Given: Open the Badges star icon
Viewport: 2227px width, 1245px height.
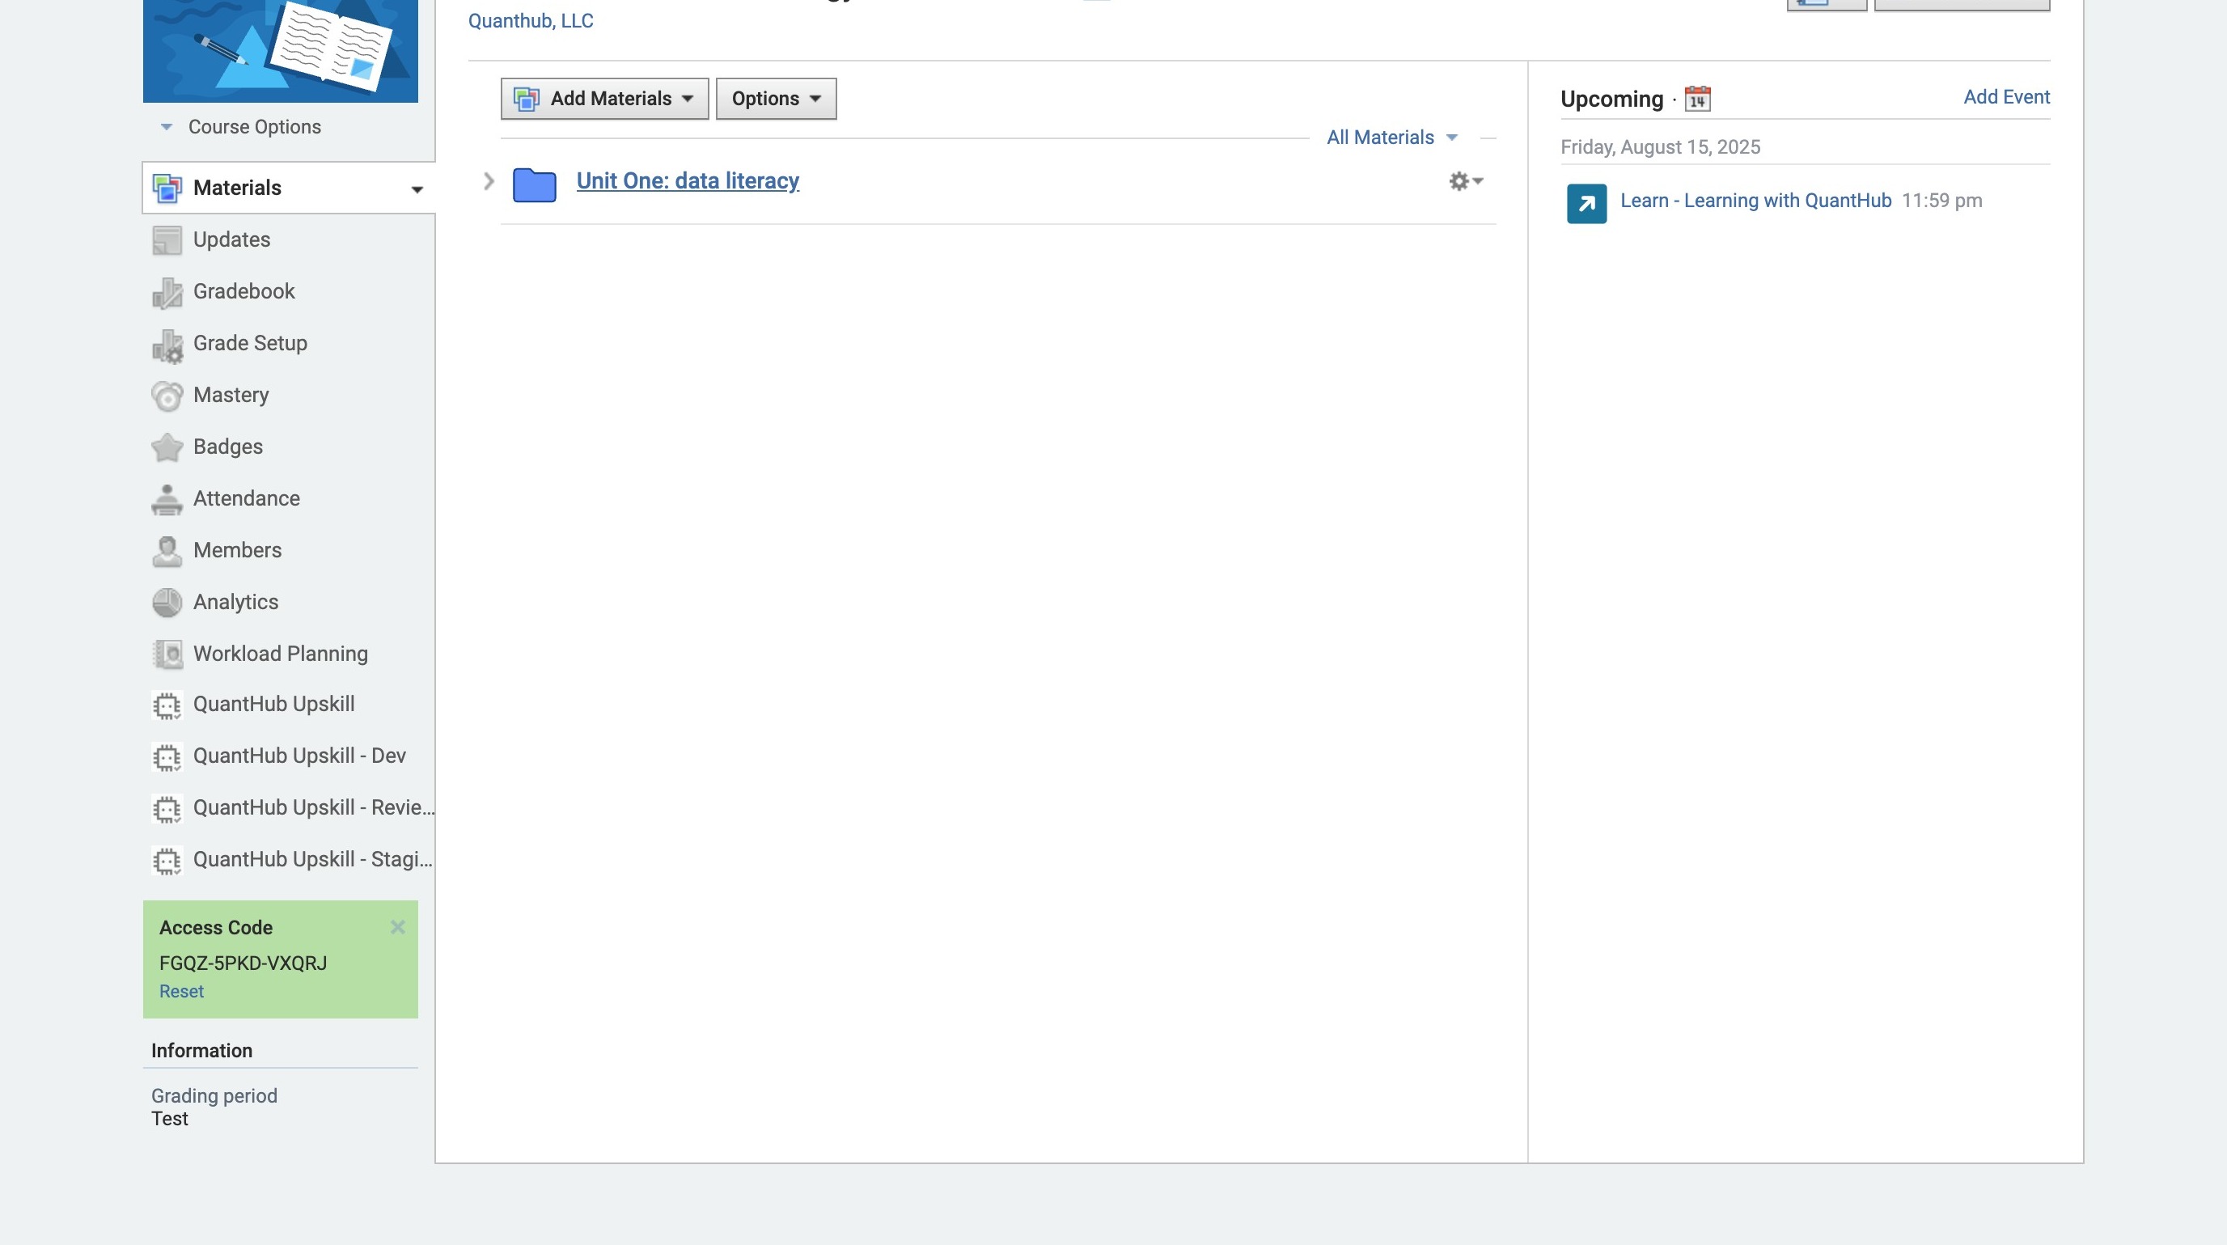Looking at the screenshot, I should [x=167, y=447].
